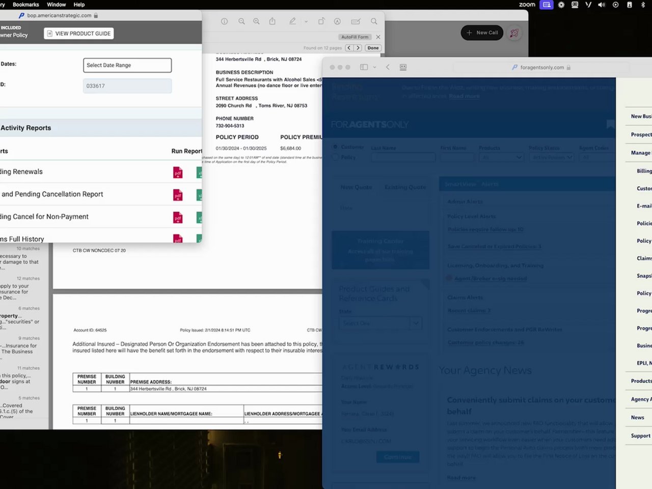Viewport: 652px width, 489px height.
Task: Open the volume control in menu bar
Action: (602, 5)
